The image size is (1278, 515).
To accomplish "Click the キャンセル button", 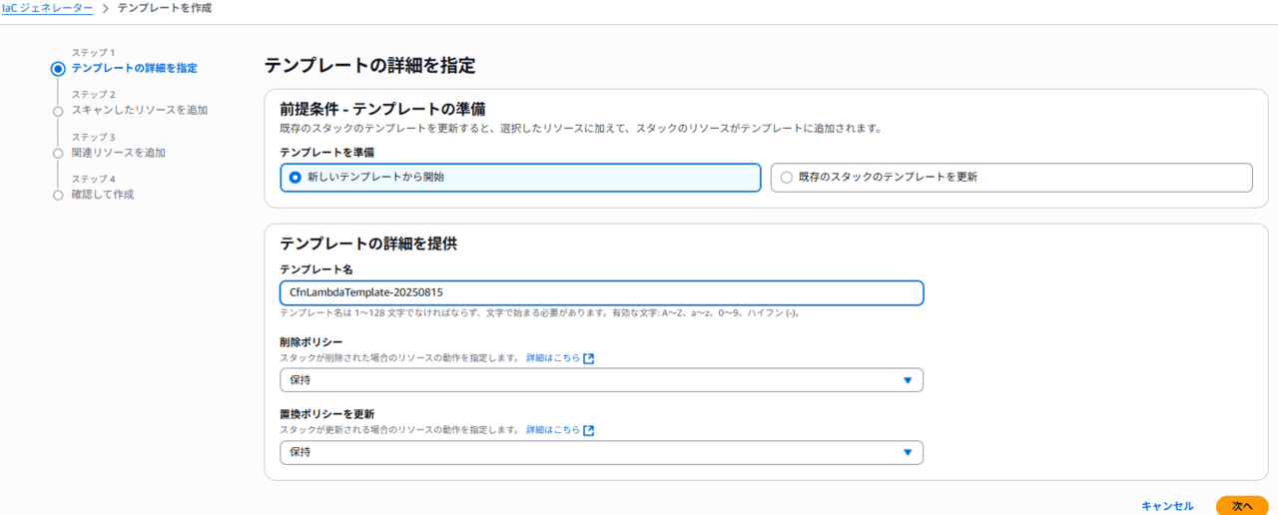I will tap(1167, 506).
